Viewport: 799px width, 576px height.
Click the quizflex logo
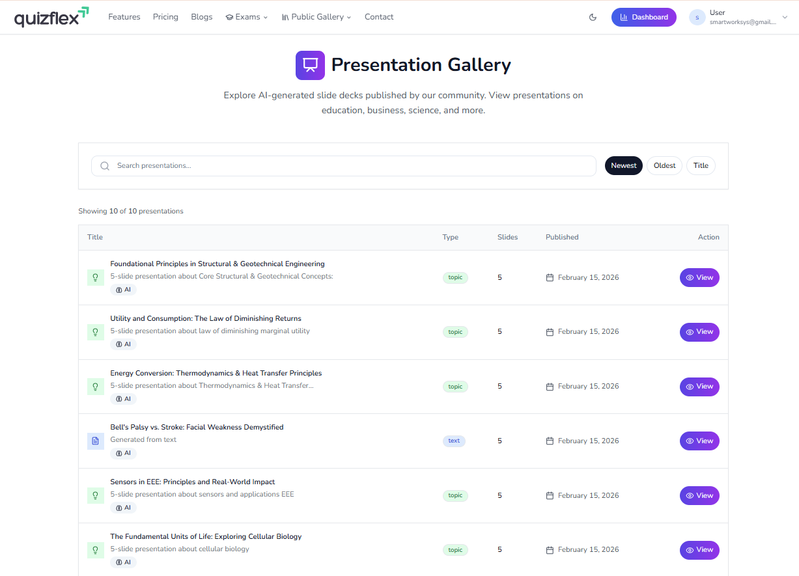click(51, 17)
